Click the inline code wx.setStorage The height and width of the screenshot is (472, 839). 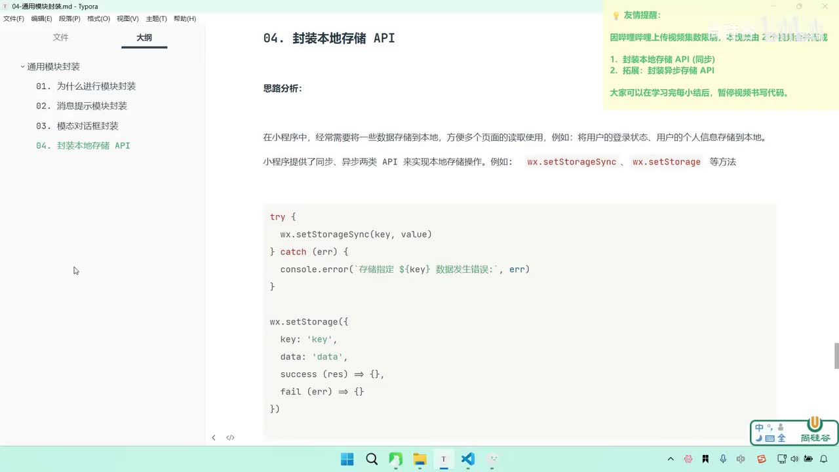[x=667, y=162]
